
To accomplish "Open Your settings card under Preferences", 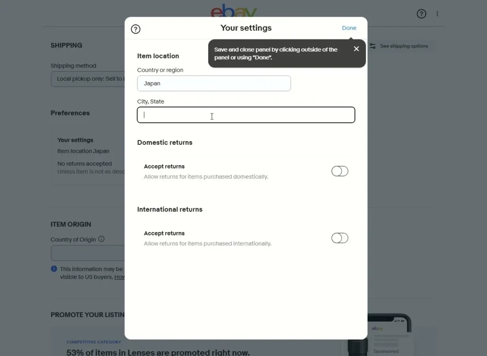I will [88, 156].
